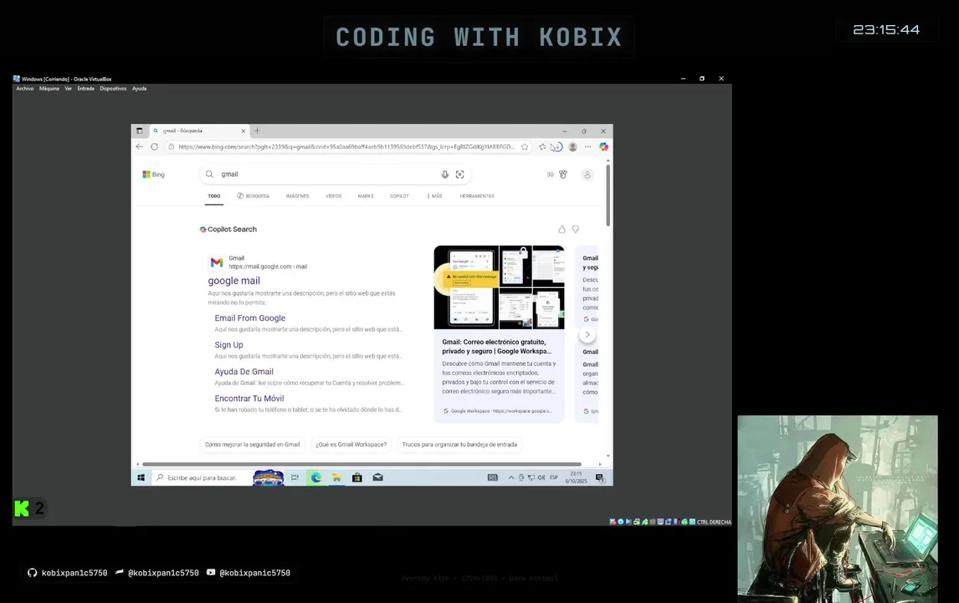Open the Gmail screenshots card thumbnail
The height and width of the screenshot is (603, 959).
tap(499, 287)
